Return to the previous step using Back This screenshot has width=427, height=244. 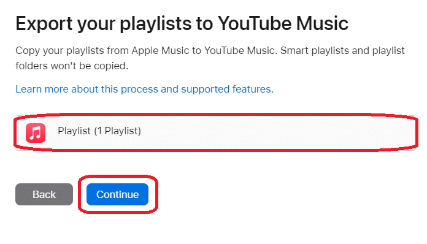(44, 194)
